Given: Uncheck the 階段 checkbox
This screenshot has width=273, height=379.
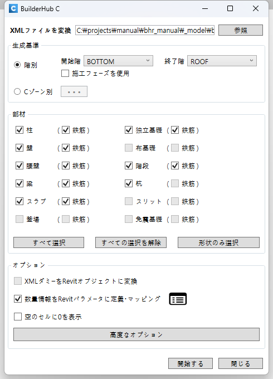Looking at the screenshot, I should coord(129,166).
